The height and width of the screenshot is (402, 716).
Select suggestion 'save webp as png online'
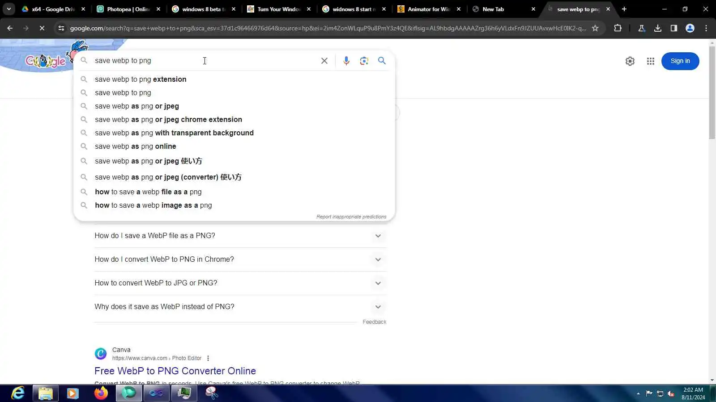(x=234, y=146)
